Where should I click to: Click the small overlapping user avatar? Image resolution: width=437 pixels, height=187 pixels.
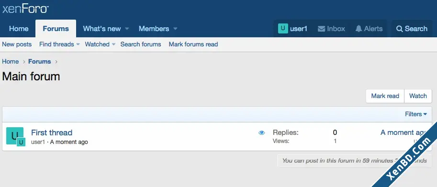pyautogui.click(x=21, y=142)
